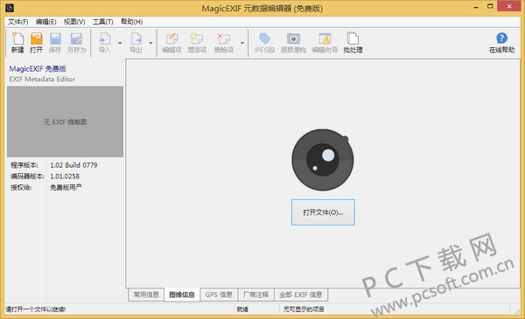Click the 保存 (Save) toolbar icon
The width and height of the screenshot is (525, 319).
coord(55,38)
